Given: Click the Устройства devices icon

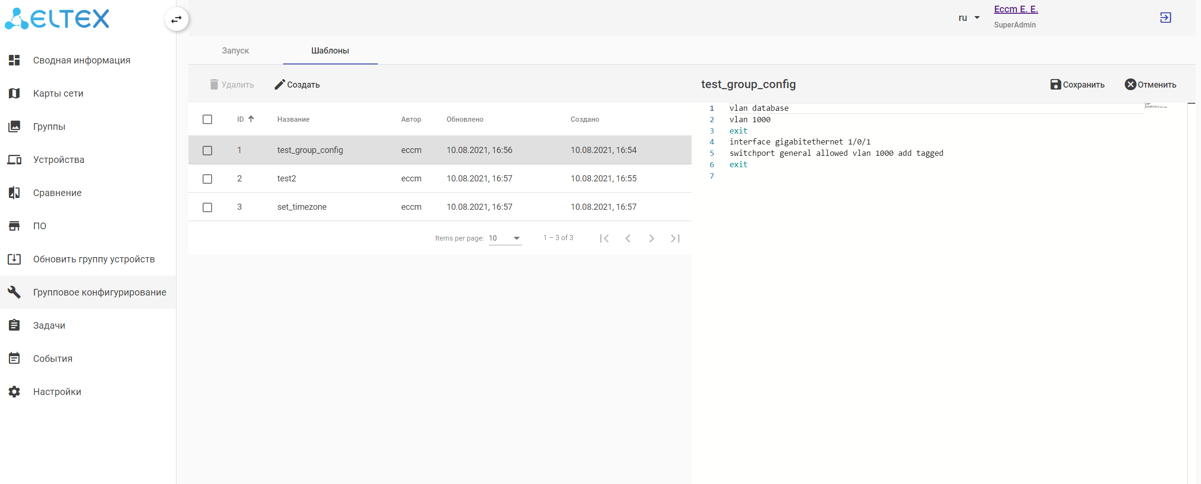Looking at the screenshot, I should point(14,160).
